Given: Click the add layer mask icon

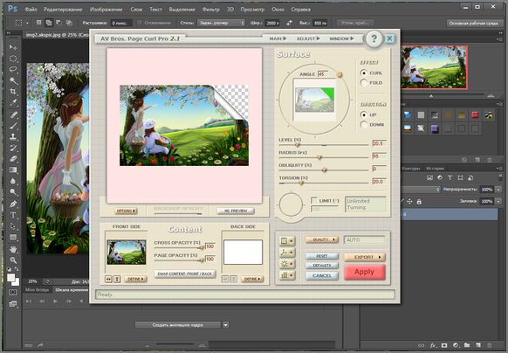Looking at the screenshot, I should pyautogui.click(x=444, y=345).
